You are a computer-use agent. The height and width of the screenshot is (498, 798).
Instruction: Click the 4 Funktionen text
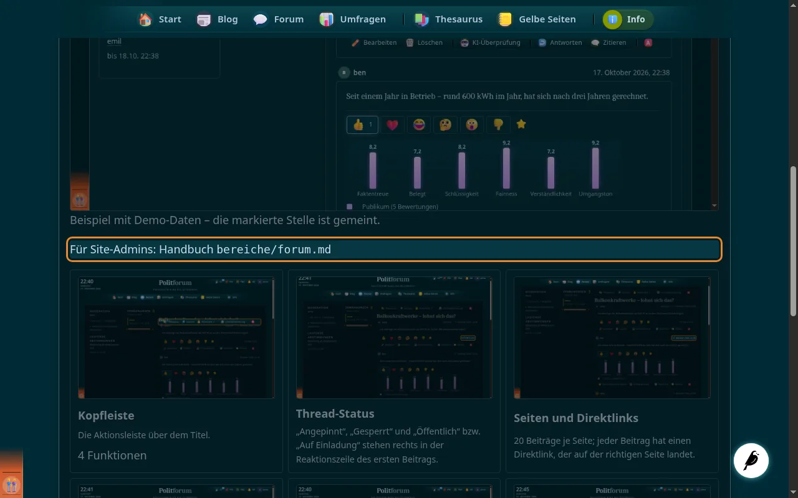(112, 455)
